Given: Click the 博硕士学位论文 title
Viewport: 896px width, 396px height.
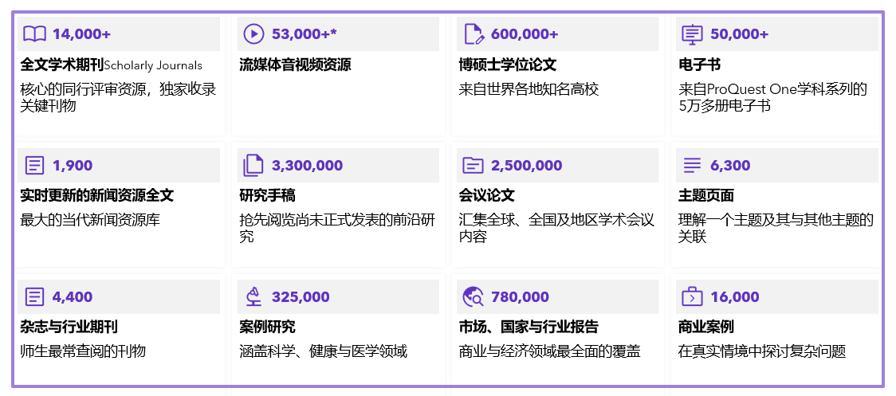Looking at the screenshot, I should 508,65.
